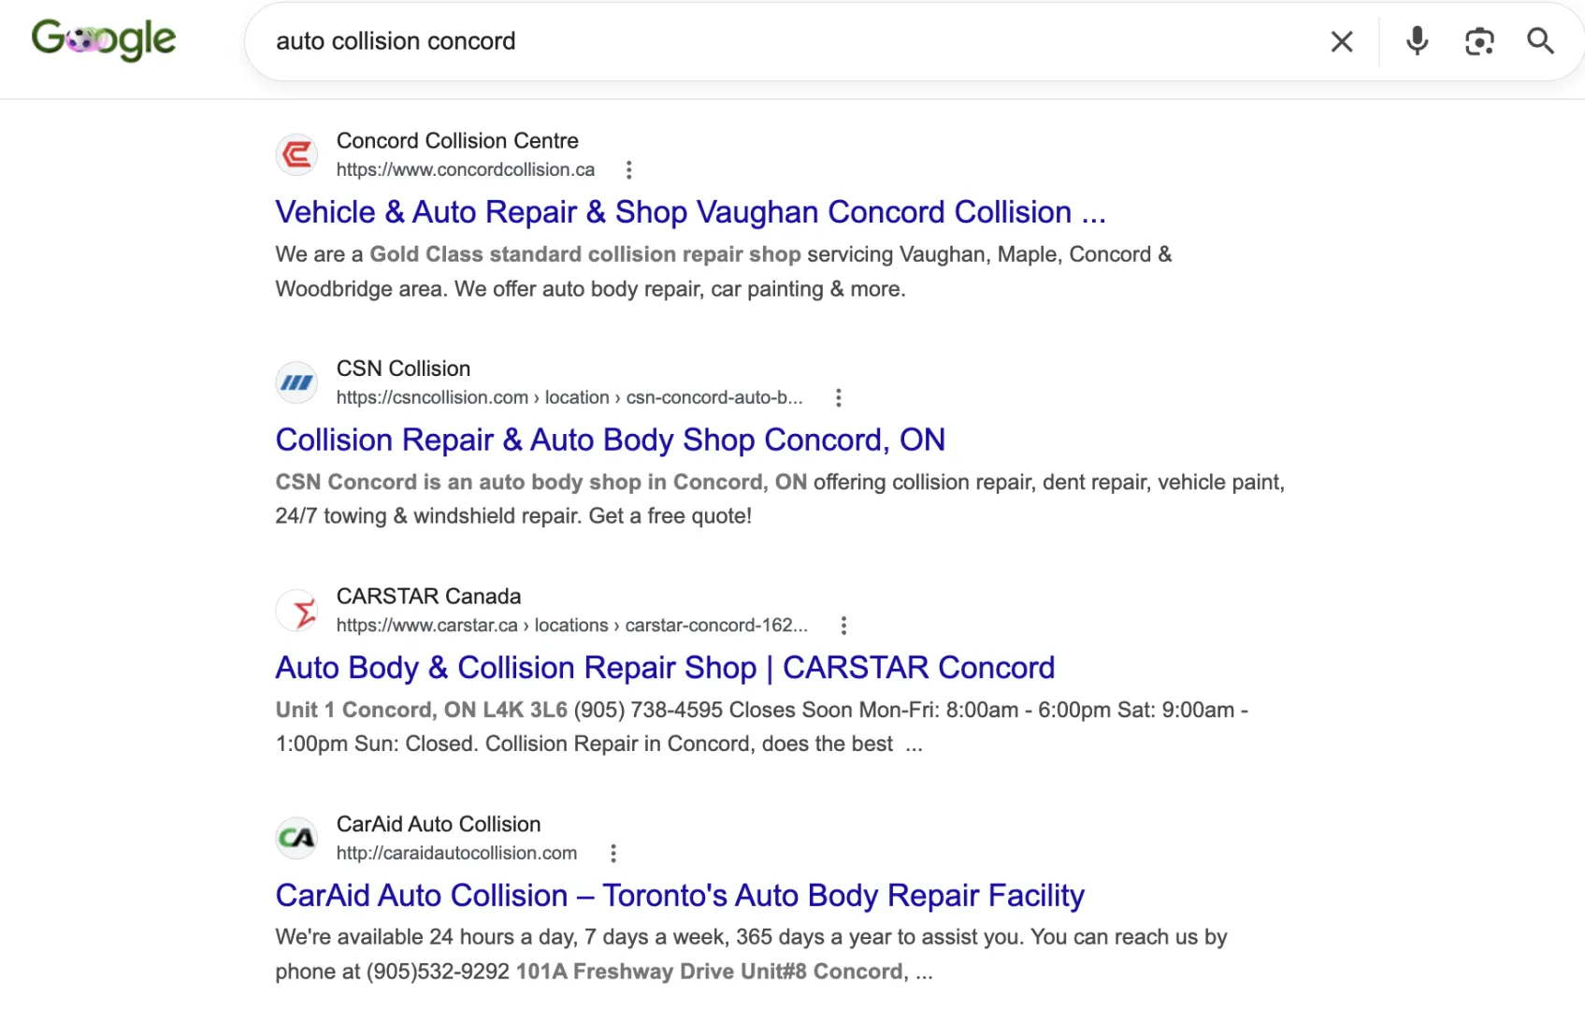Clear the search box with X

1342,41
